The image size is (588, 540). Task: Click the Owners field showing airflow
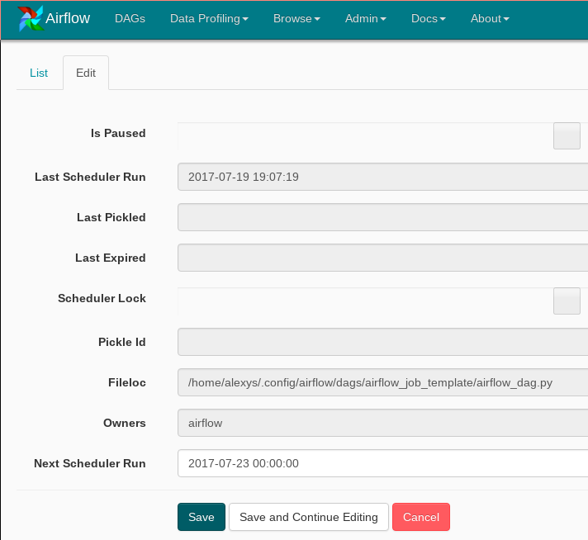click(x=383, y=423)
